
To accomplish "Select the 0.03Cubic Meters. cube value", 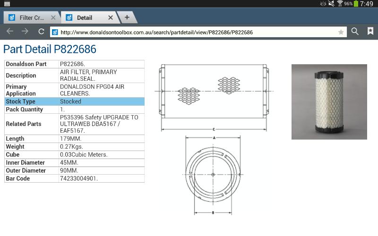I will [84, 155].
